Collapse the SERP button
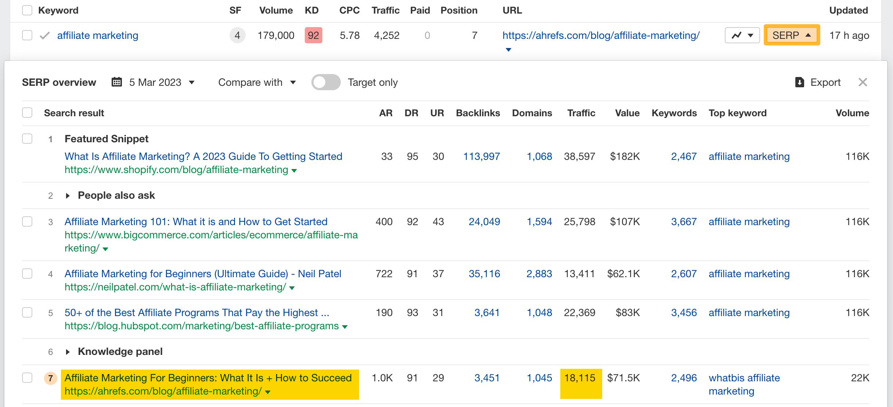 pos(792,35)
